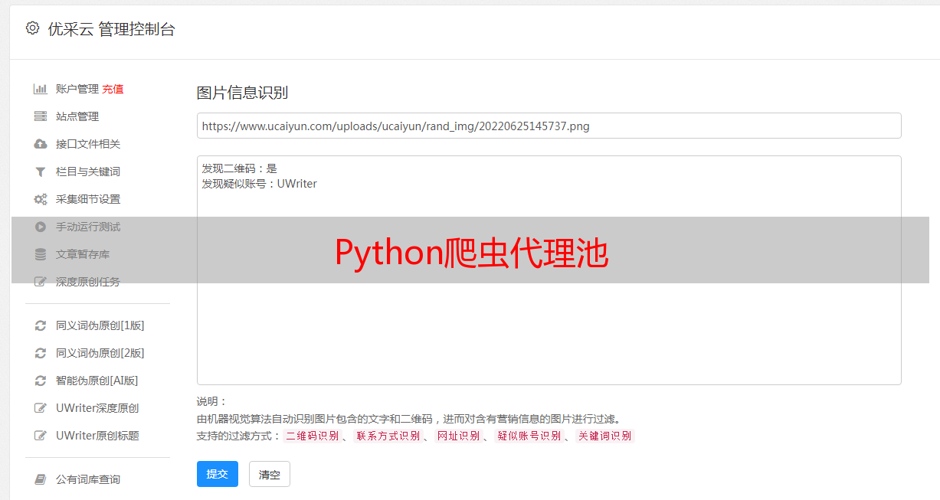Click the blue 提交 button

[x=218, y=474]
